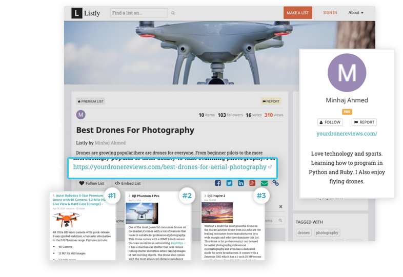Screen dimensions: 403x277
Task: Click the x close icon near list items
Action: pos(280,206)
